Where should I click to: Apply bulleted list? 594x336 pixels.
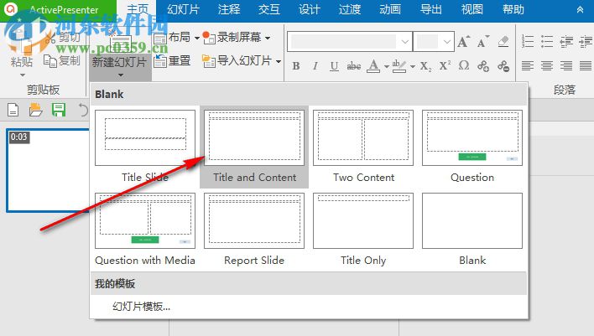547,42
